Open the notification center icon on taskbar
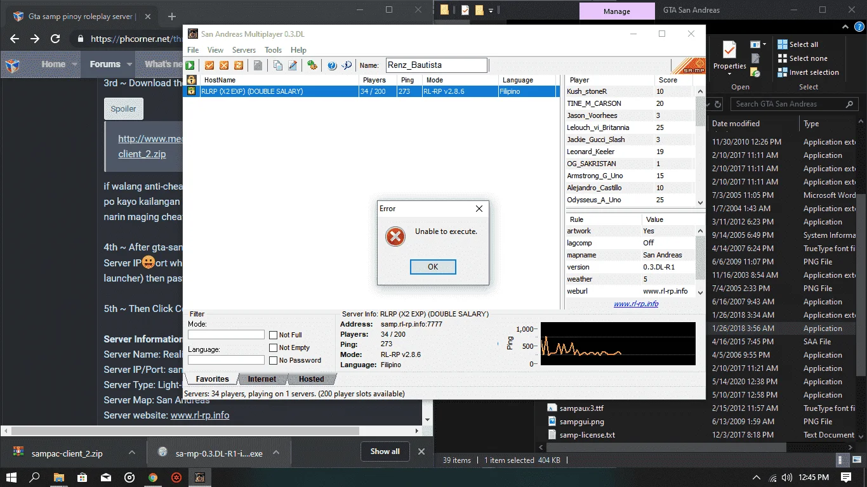 [x=846, y=477]
